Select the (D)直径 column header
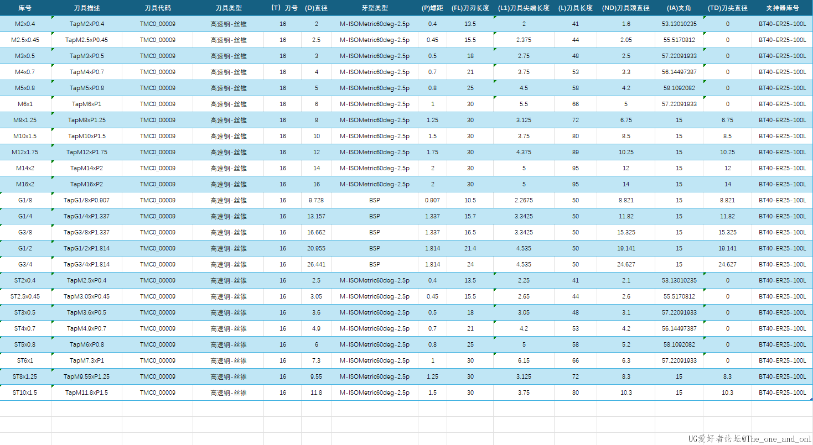The image size is (813, 445). point(316,8)
